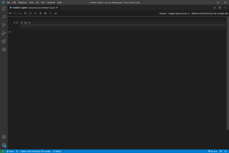Open editor More Actions menu
This screenshot has height=153, width=229.
click(x=225, y=8)
